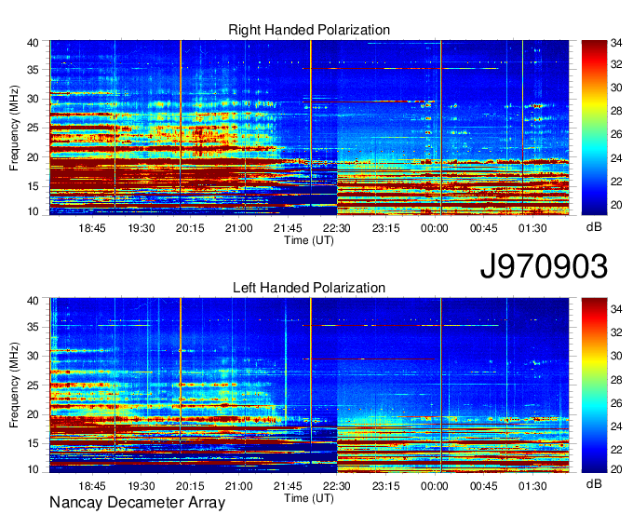Click the 'Right Handed Polarization' title
The width and height of the screenshot is (633, 514).
[309, 30]
